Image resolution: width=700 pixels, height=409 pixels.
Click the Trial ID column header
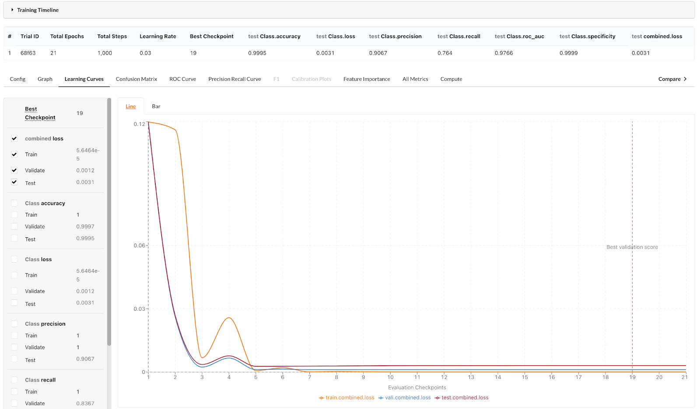tap(30, 36)
